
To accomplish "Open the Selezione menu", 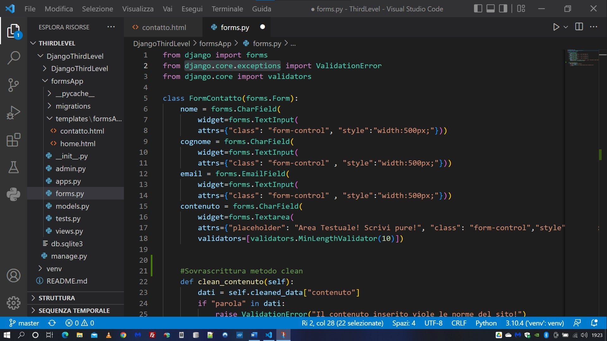I will tap(97, 9).
